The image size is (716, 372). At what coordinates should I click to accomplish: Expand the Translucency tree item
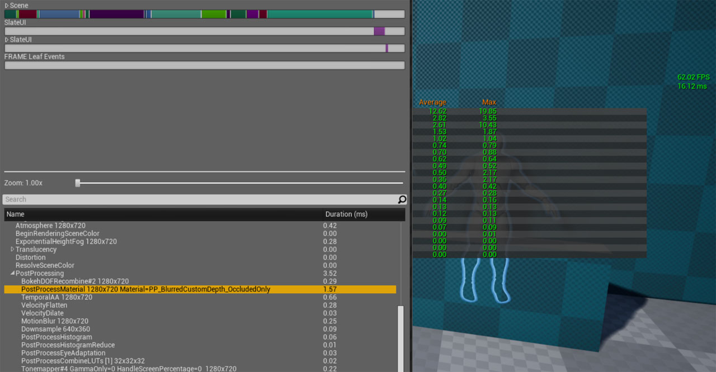[x=12, y=250]
